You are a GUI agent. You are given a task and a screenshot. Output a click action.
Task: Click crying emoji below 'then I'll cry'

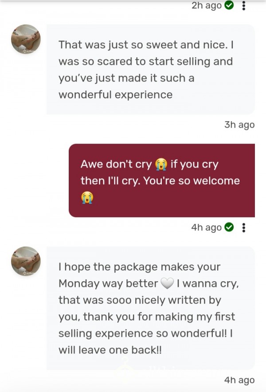(87, 197)
